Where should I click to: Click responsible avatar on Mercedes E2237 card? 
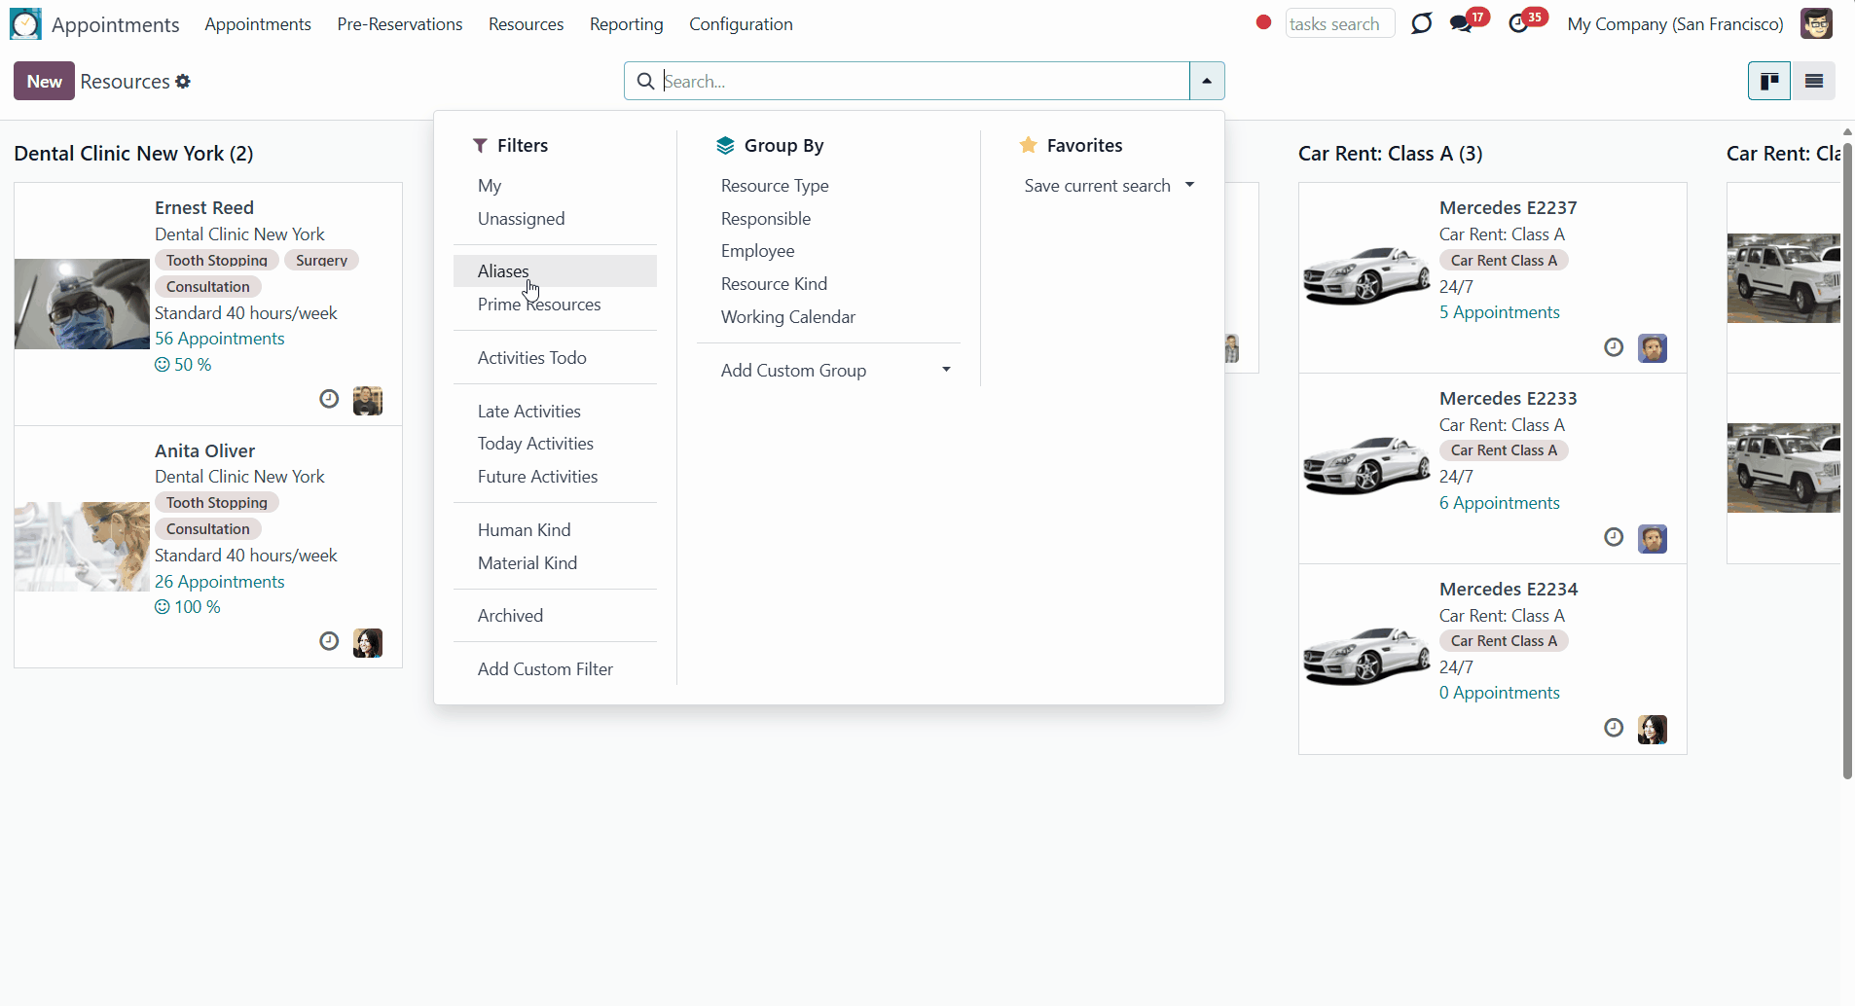coord(1653,347)
